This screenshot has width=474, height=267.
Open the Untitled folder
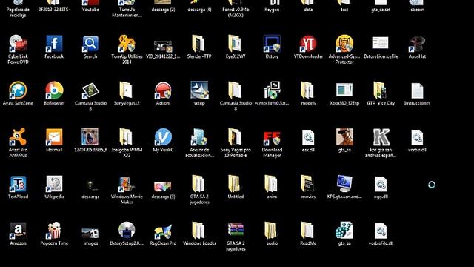click(x=235, y=184)
